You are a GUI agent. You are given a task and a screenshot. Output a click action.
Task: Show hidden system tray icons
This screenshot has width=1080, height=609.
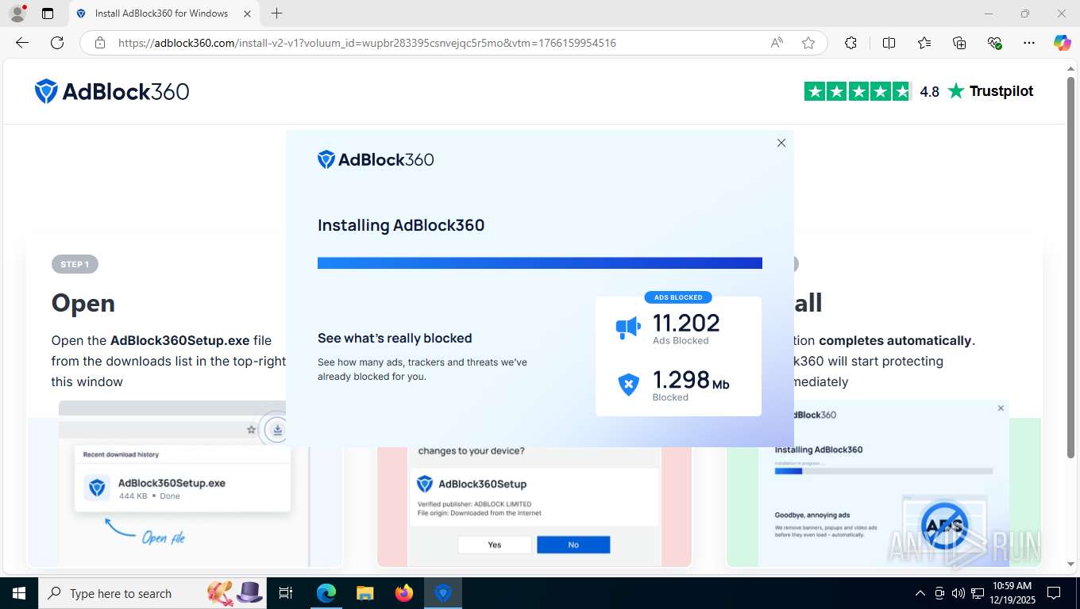920,593
